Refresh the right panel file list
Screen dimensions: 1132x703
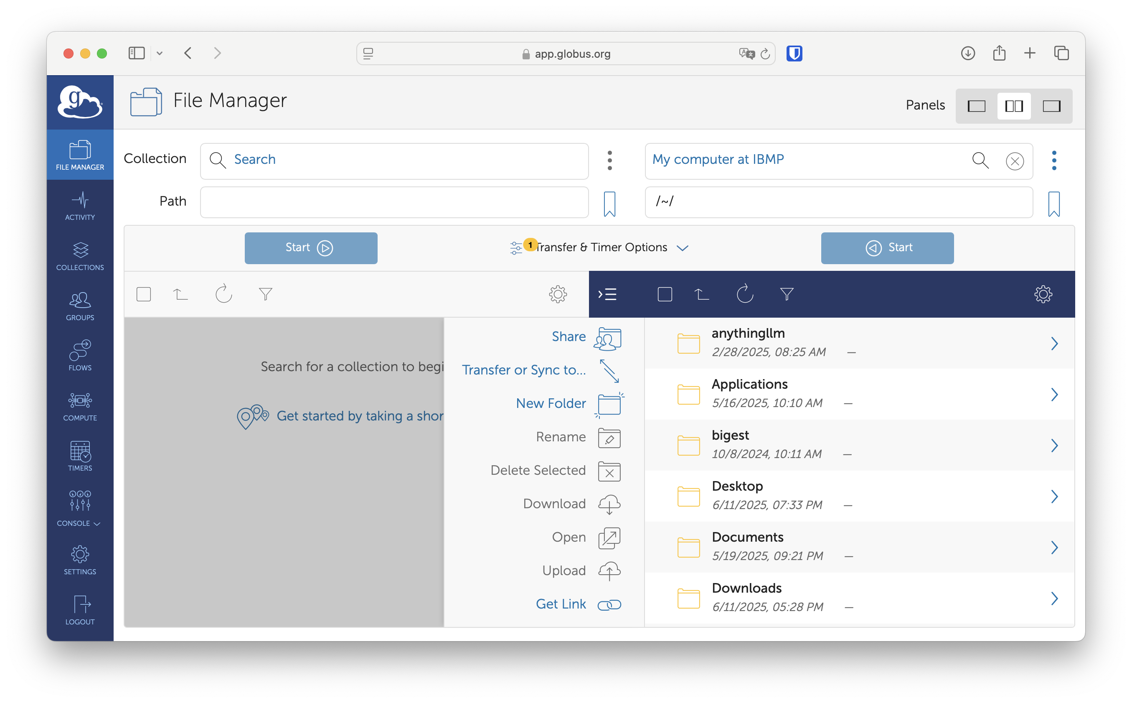[744, 294]
